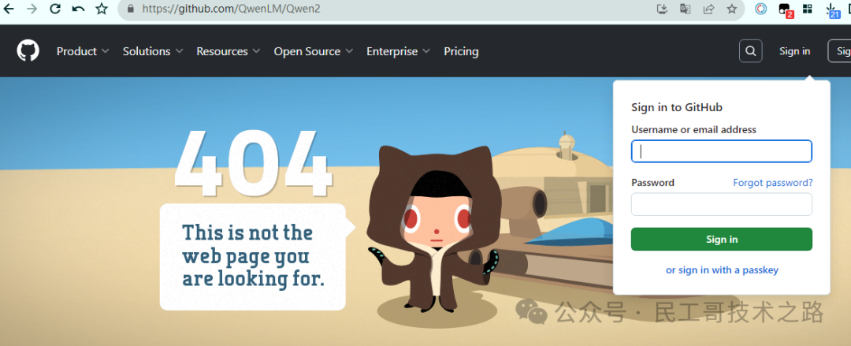Click the share icon in address bar
The image size is (851, 346).
709,9
